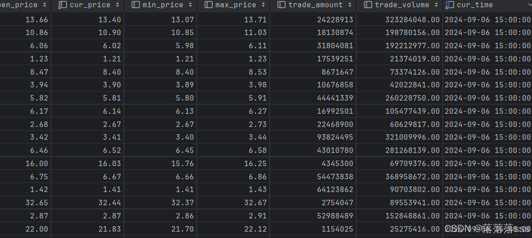Select the trade_amount column header label
The width and height of the screenshot is (532, 238).
[x=316, y=5]
